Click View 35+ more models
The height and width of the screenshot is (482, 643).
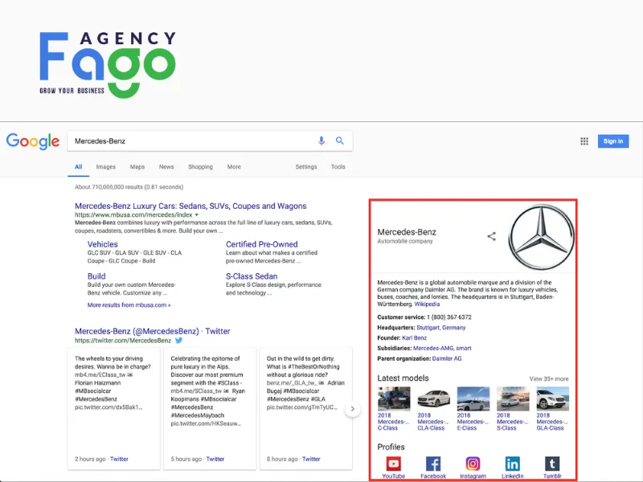click(549, 378)
